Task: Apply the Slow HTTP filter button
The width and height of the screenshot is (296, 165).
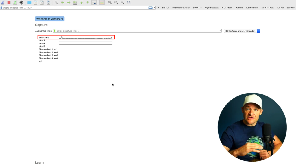Action: pyautogui.click(x=197, y=8)
